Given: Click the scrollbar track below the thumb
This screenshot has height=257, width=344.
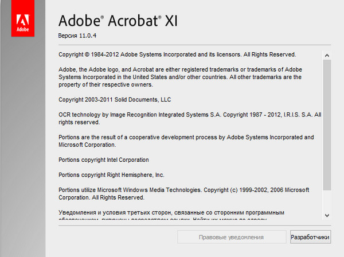Looking at the screenshot, I should [x=327, y=200].
